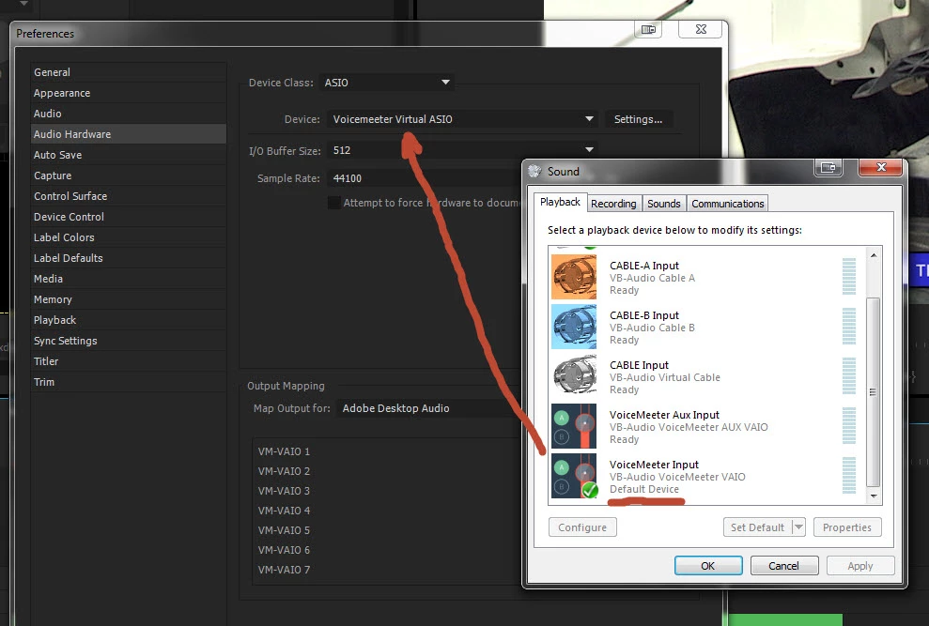Select Memory in Preferences sidebar

pyautogui.click(x=129, y=299)
